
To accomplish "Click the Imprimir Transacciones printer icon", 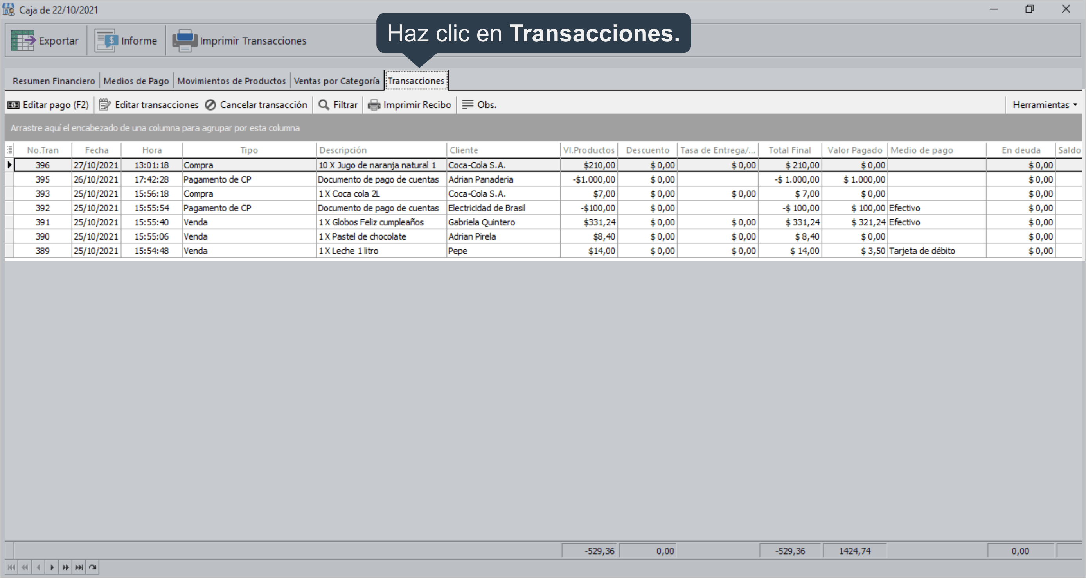I will pyautogui.click(x=184, y=40).
